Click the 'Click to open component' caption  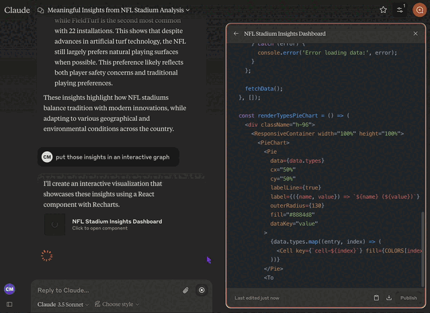pyautogui.click(x=100, y=228)
